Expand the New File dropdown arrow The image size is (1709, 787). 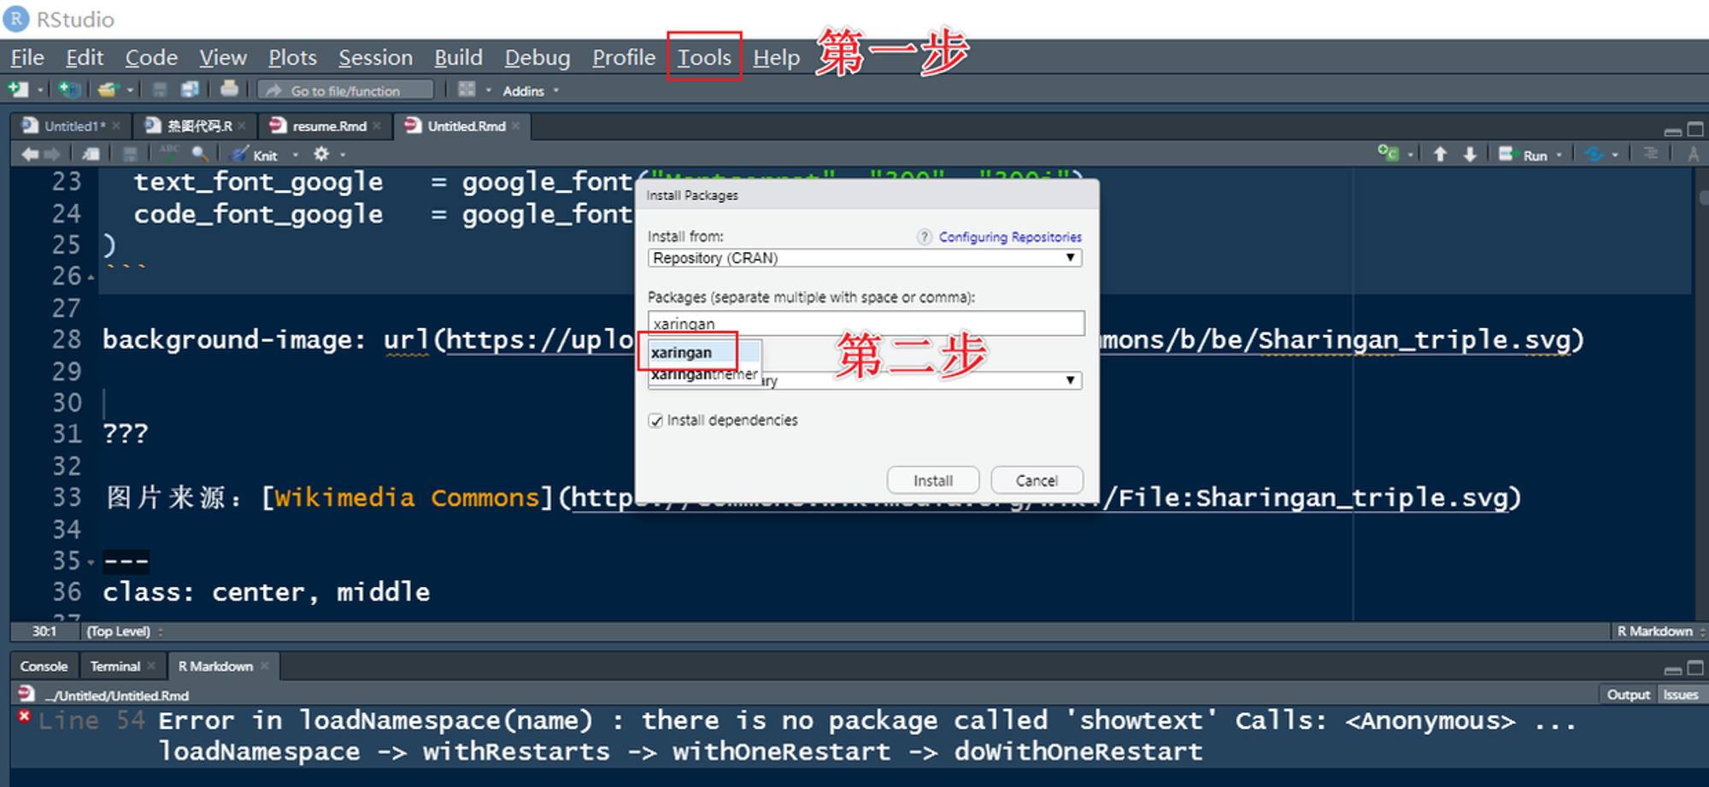pos(40,91)
